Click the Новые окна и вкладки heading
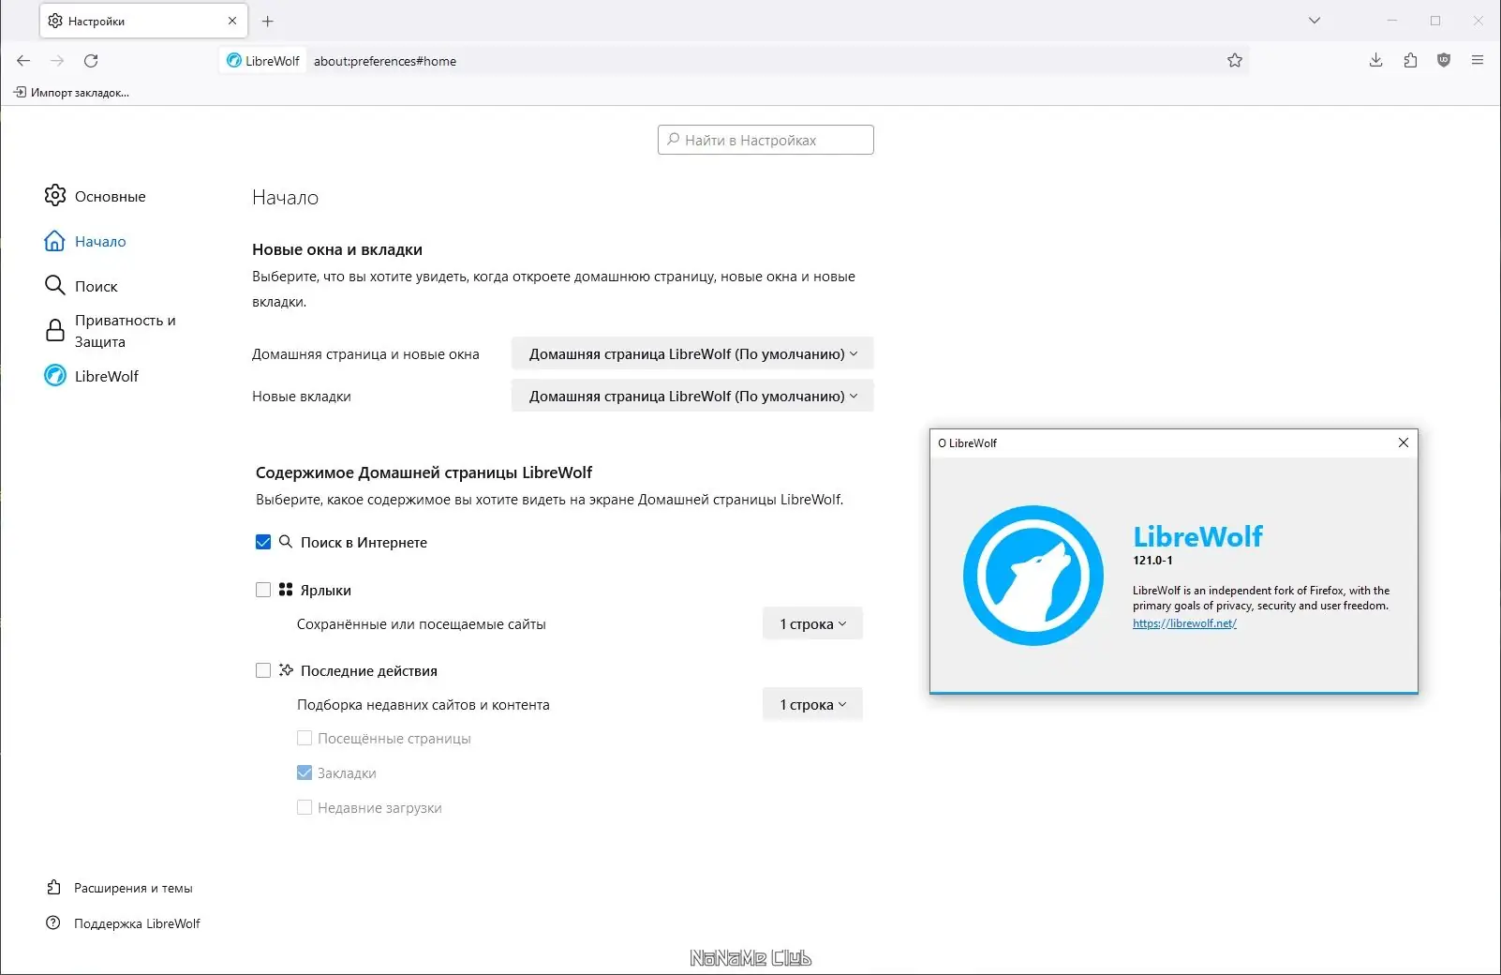 click(x=337, y=249)
